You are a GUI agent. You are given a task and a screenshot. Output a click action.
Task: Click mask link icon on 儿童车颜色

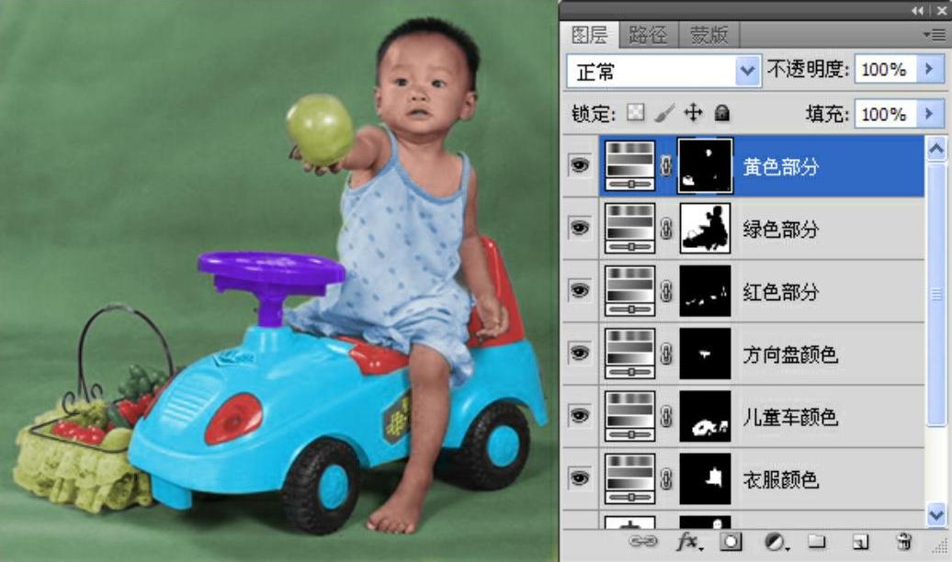pos(666,416)
